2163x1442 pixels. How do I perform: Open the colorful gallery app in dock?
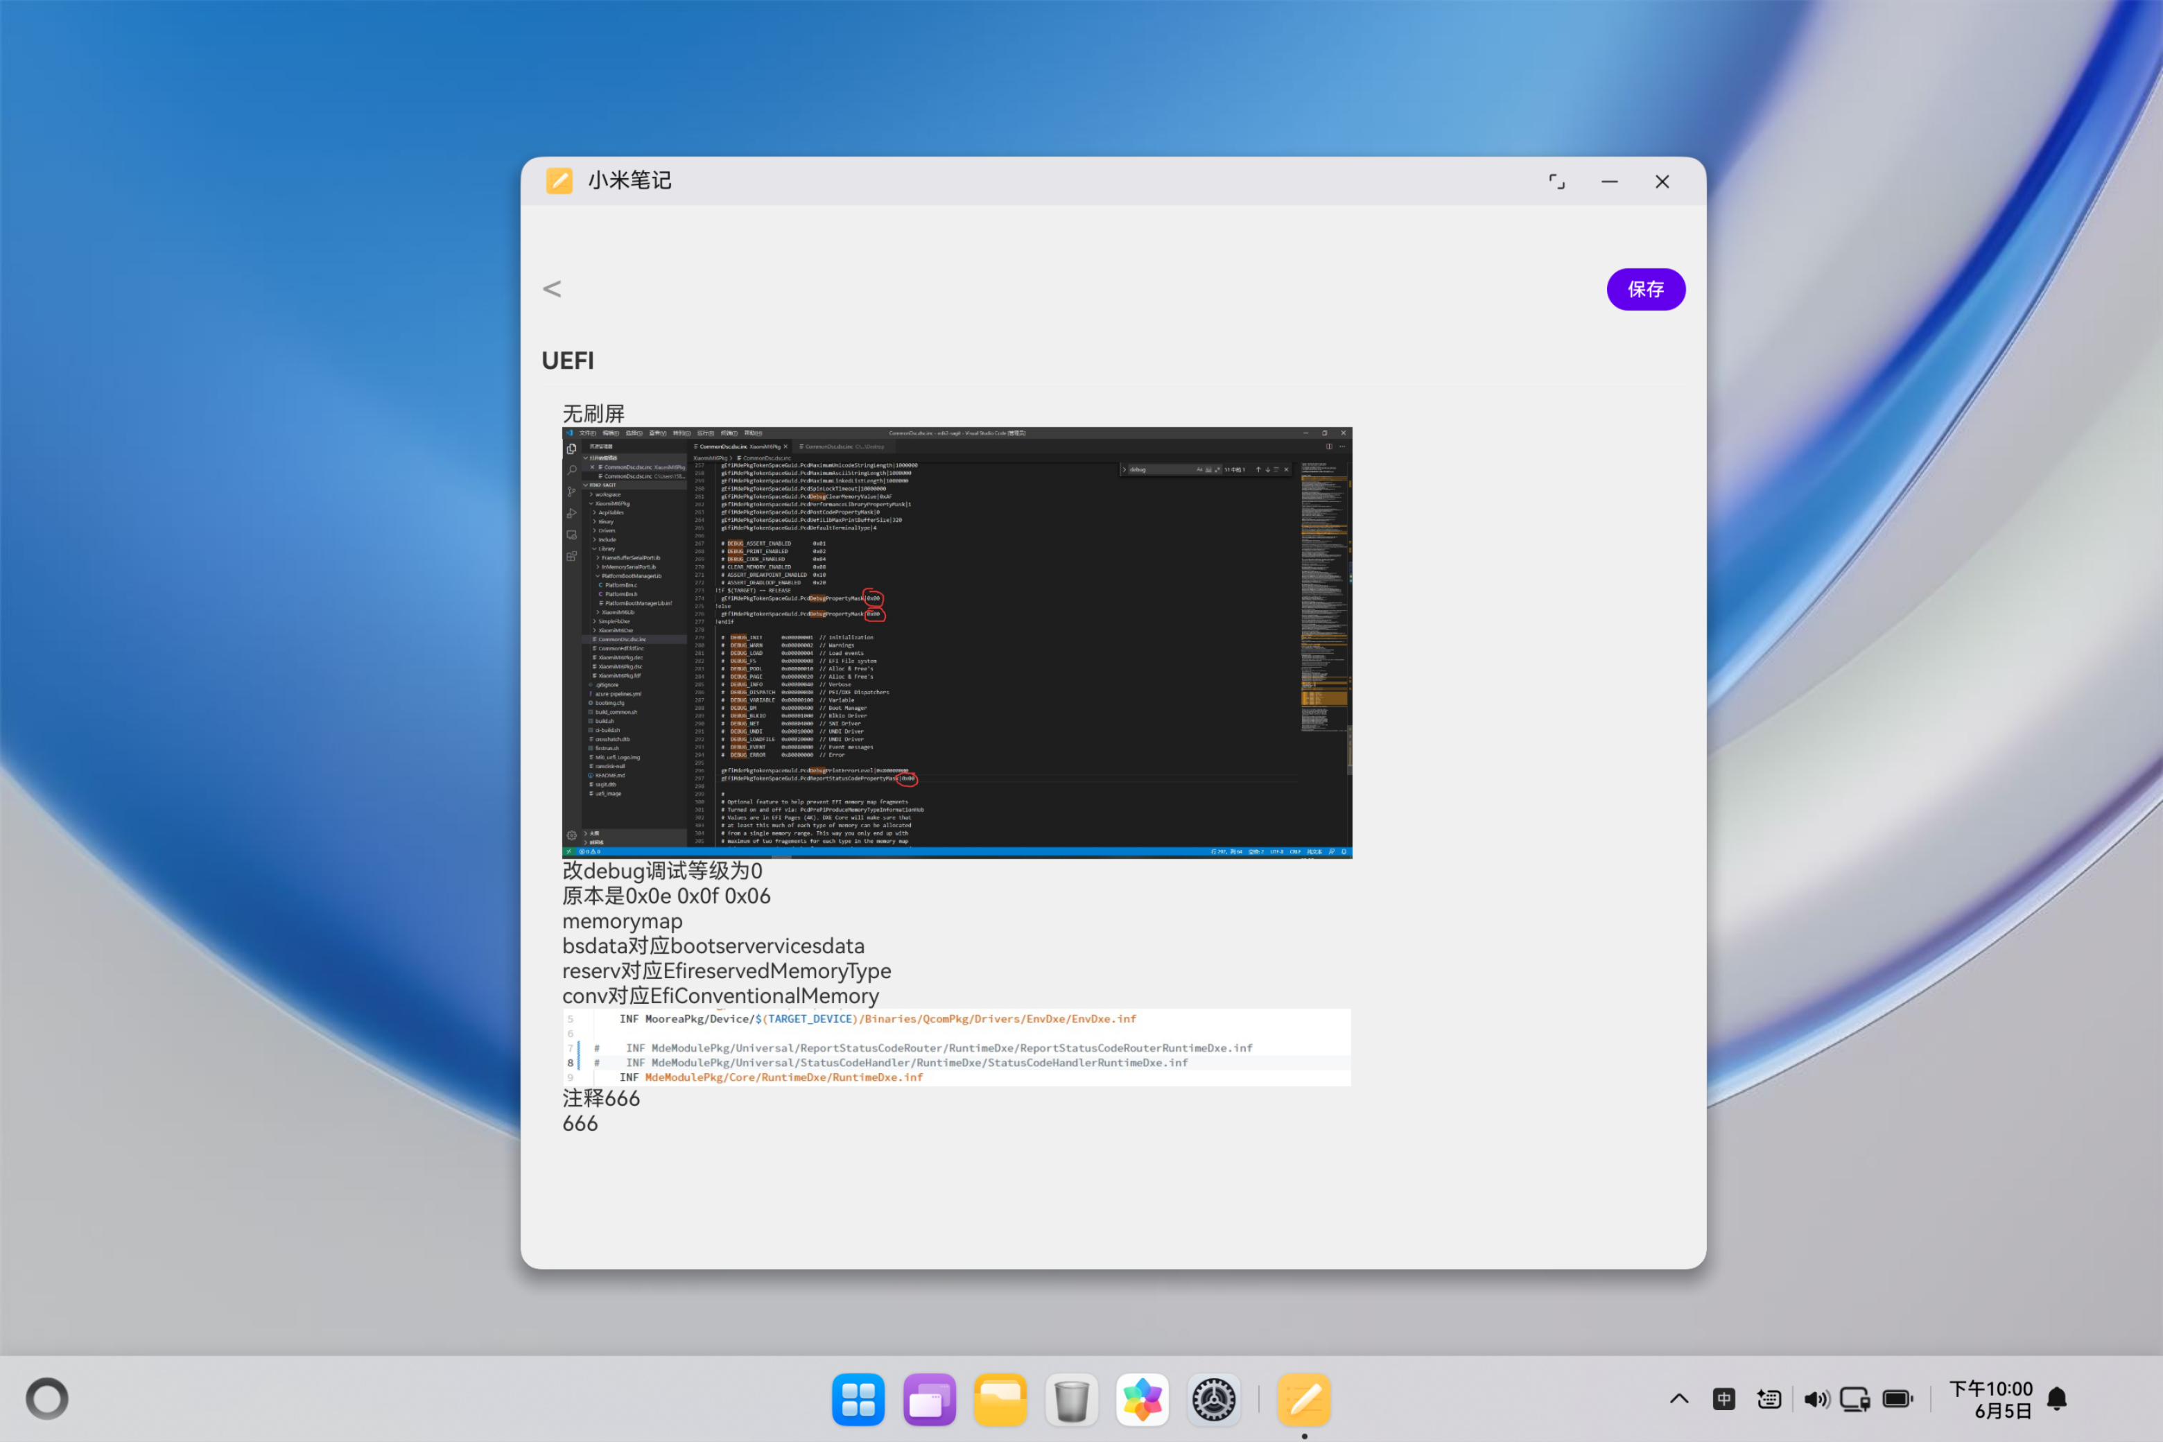pos(1143,1400)
